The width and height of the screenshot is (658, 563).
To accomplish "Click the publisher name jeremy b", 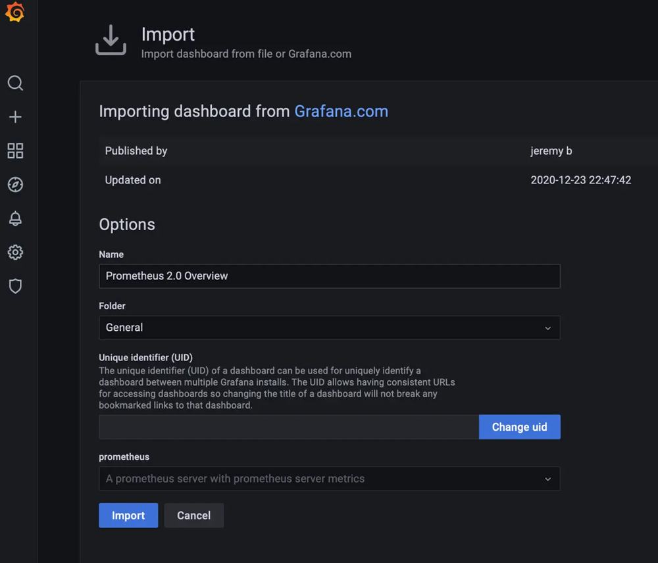I will pyautogui.click(x=551, y=151).
